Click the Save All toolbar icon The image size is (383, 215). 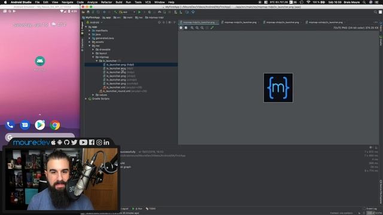(88, 12)
